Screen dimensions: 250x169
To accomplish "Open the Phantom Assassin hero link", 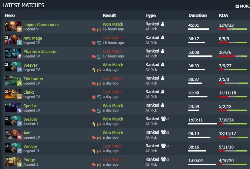I will coord(40,51).
